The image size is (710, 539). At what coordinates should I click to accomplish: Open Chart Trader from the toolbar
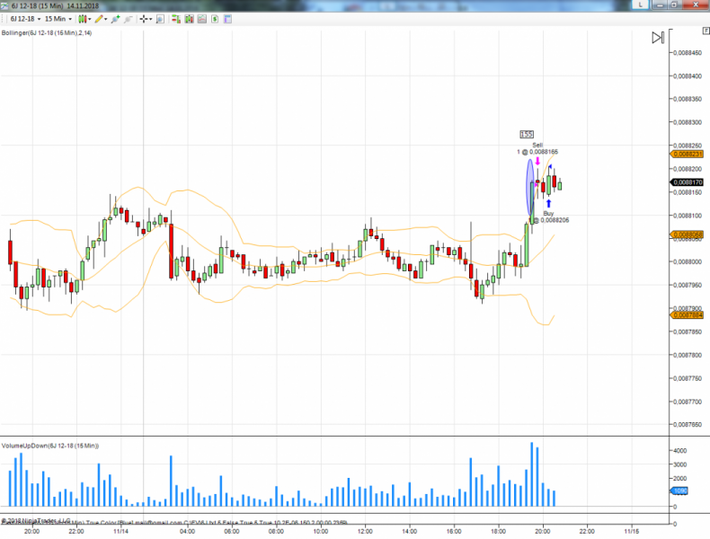[176, 19]
